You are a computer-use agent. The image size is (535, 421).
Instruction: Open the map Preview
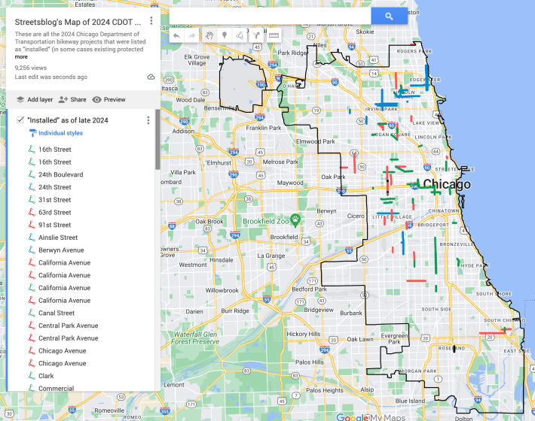coord(109,99)
